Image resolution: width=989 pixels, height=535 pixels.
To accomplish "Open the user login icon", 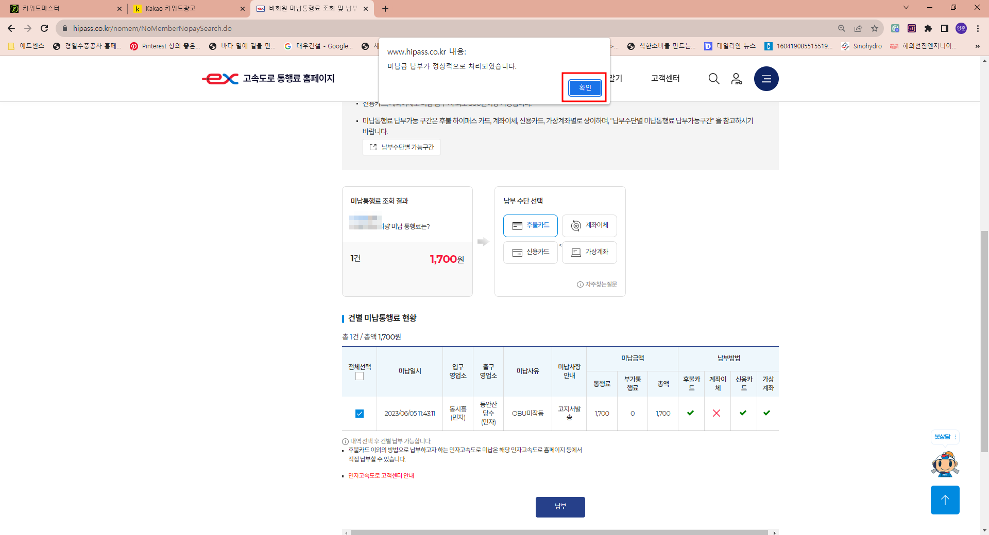I will (x=737, y=79).
